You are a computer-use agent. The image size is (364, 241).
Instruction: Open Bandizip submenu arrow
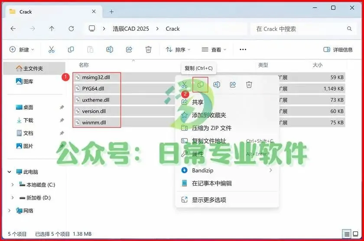click(x=271, y=170)
